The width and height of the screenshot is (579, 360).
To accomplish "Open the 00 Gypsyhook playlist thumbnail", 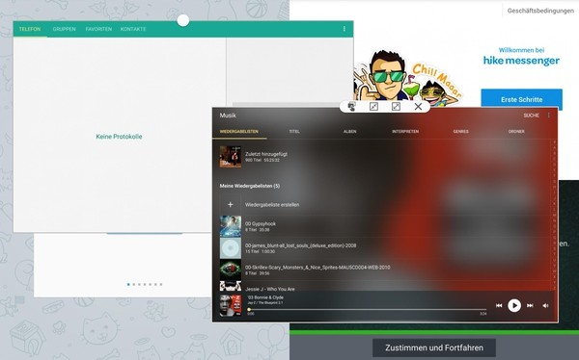I will [x=231, y=226].
